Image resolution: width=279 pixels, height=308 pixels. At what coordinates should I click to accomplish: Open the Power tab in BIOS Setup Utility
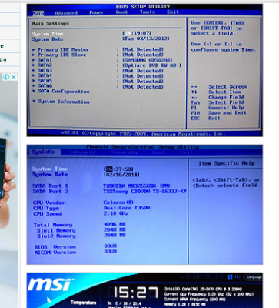97,12
